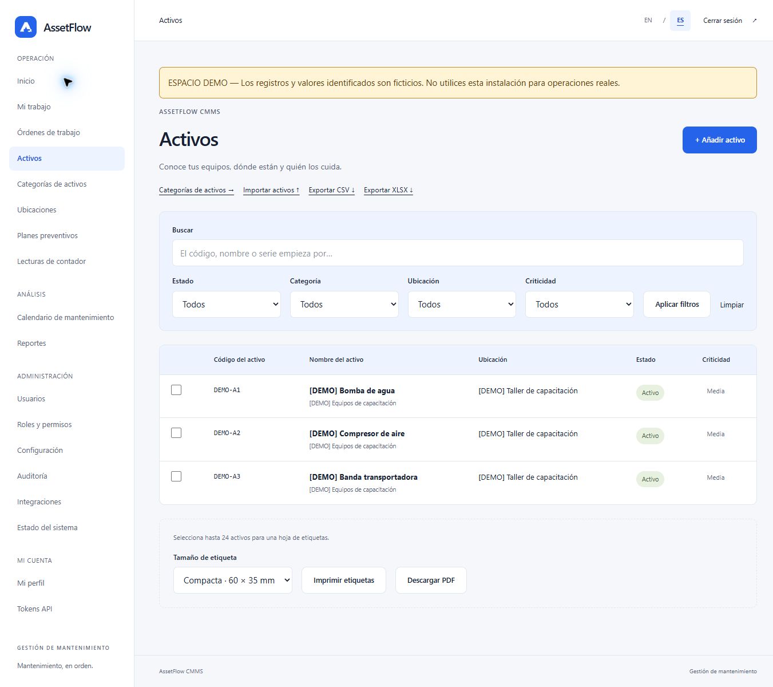
Task: Open Calendario de mantenimiento
Action: (66, 318)
